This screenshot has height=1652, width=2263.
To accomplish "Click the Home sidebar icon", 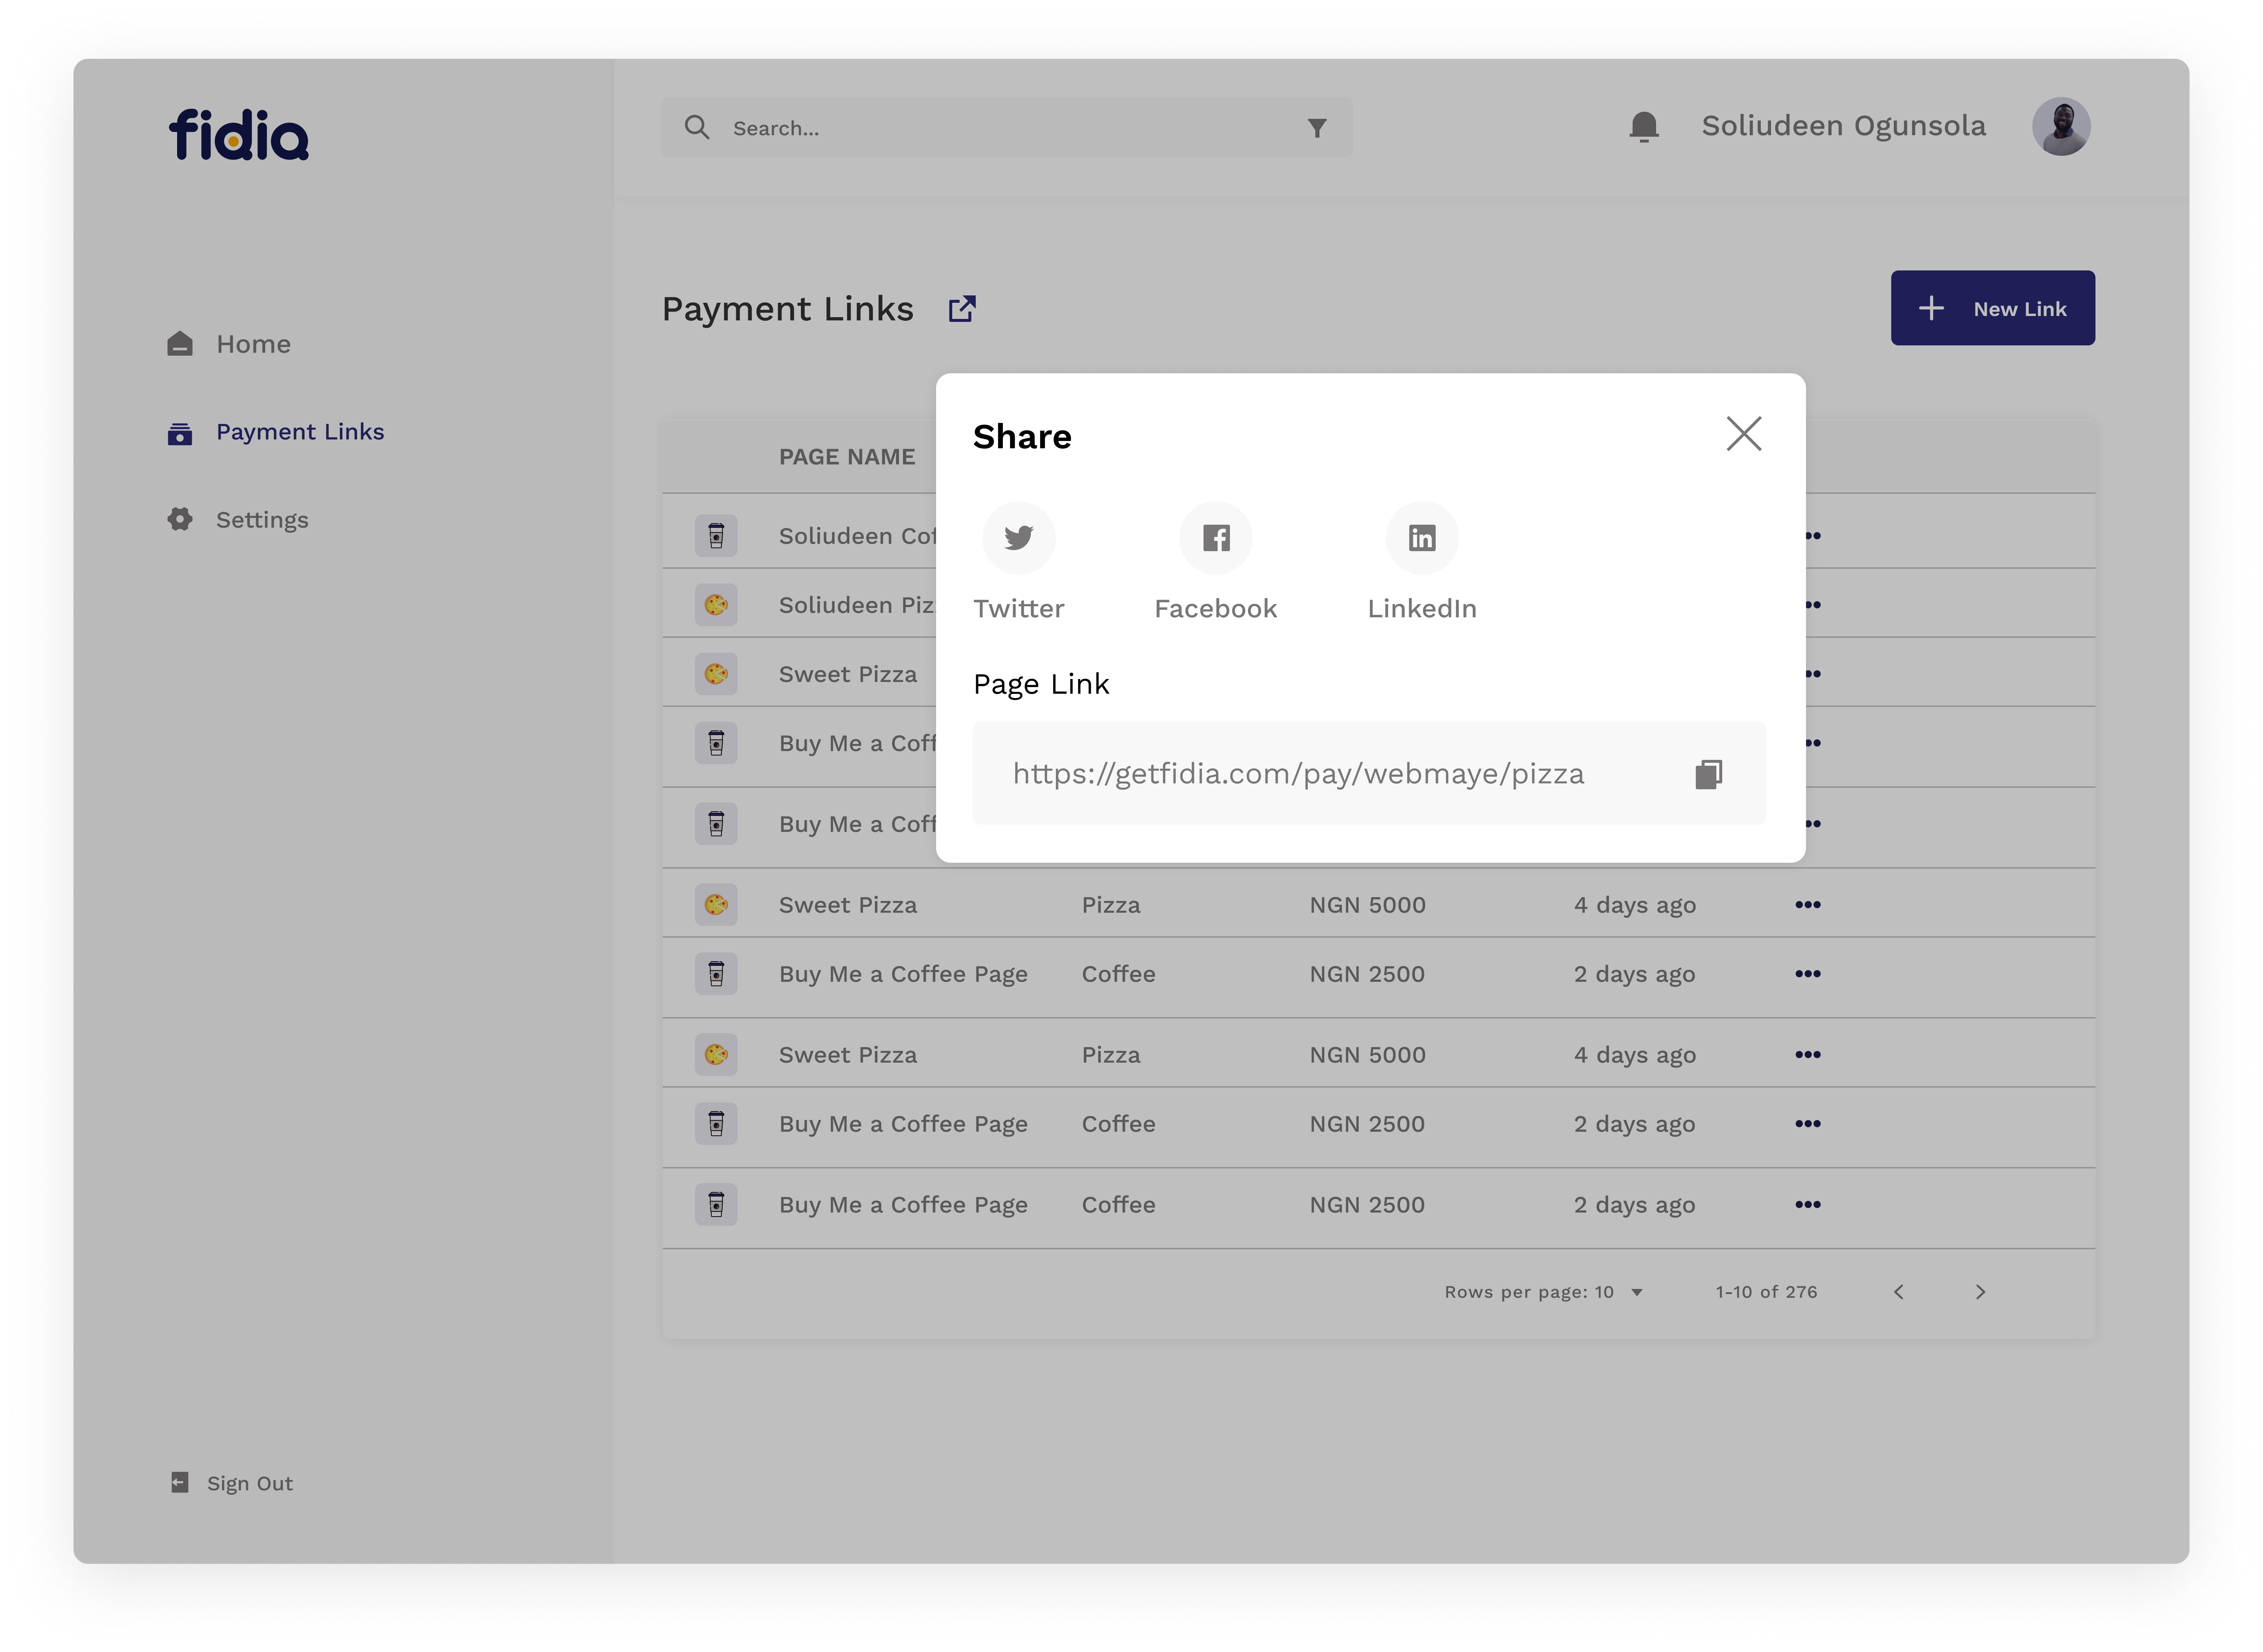I will point(180,344).
